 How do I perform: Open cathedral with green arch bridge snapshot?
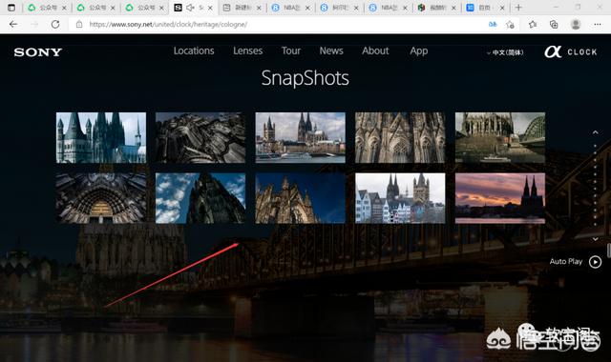click(x=500, y=137)
